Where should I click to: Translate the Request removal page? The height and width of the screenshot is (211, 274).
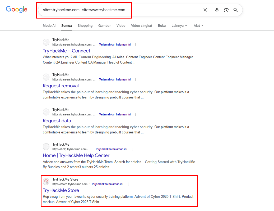[115, 79]
